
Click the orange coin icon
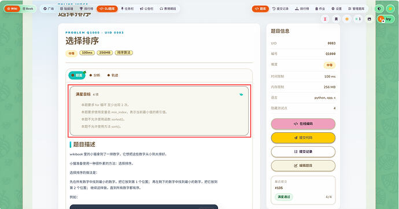347,19
